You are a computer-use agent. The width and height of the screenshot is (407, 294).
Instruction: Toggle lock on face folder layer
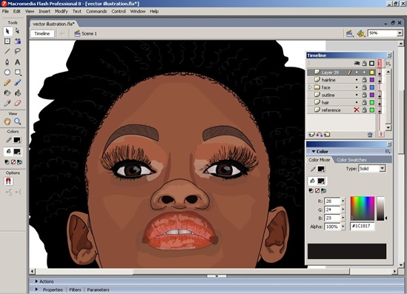(364, 87)
